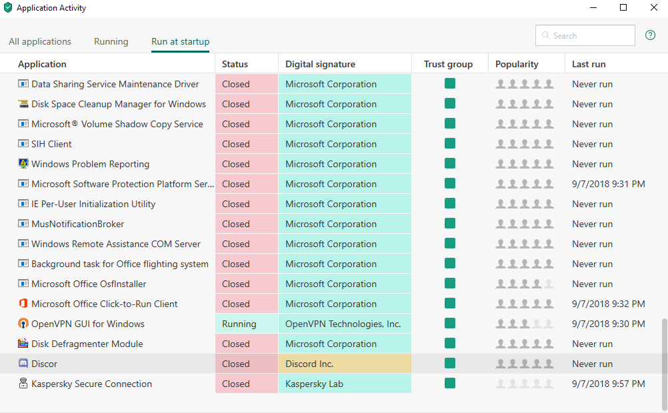Click the Microsoft Office Click-to-Run icon

click(x=23, y=304)
